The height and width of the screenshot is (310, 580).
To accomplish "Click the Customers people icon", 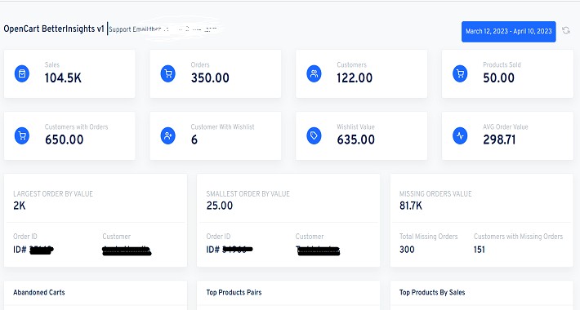I will [x=314, y=73].
